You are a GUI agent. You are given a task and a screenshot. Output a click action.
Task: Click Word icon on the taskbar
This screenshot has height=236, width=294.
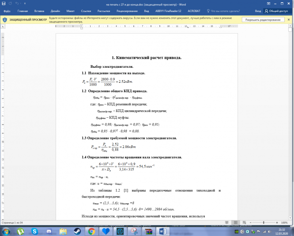[163, 231]
